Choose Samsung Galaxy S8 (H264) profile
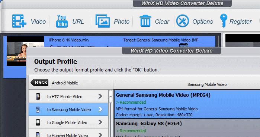This screenshot has height=137, width=260. click(187, 128)
